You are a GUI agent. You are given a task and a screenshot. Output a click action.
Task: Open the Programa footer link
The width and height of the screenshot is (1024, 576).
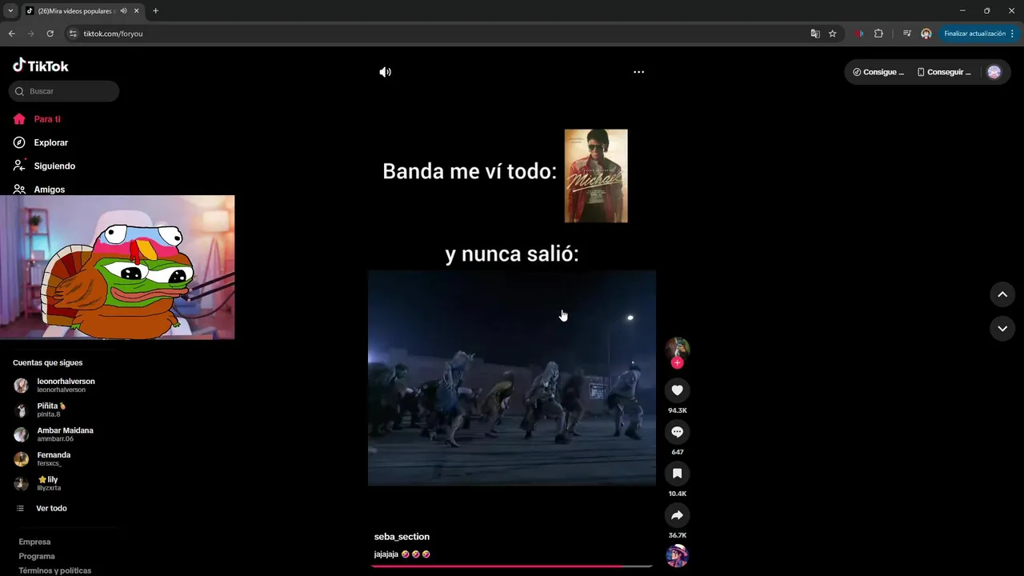(37, 556)
